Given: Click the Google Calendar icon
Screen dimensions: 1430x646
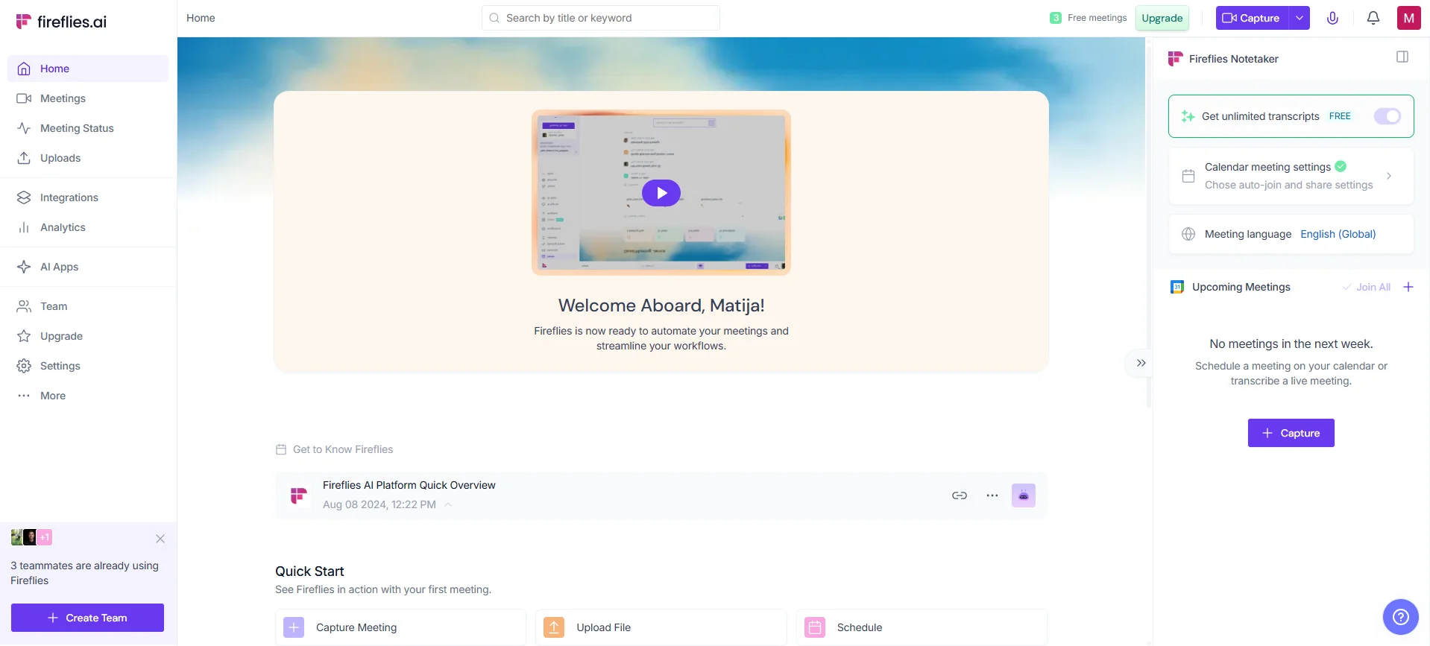Looking at the screenshot, I should pyautogui.click(x=1177, y=287).
